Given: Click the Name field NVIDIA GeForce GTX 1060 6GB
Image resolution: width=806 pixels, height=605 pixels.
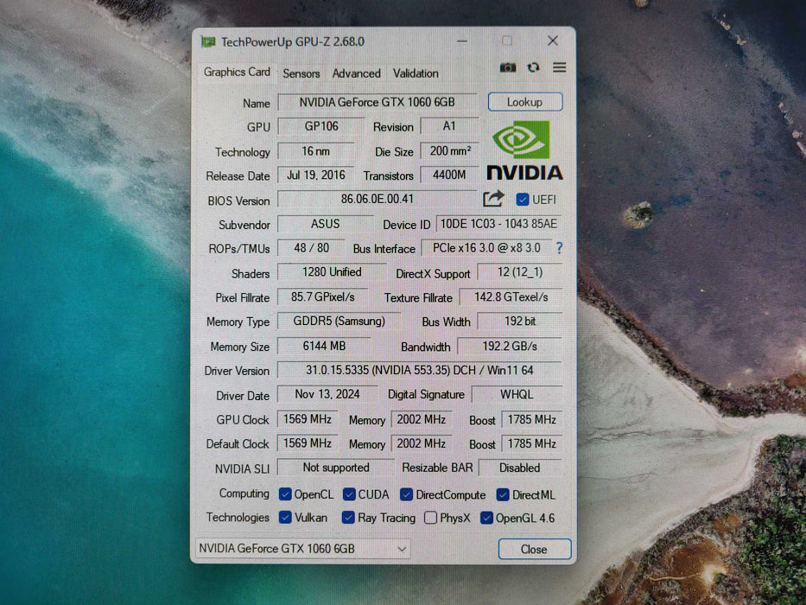Looking at the screenshot, I should tap(378, 102).
